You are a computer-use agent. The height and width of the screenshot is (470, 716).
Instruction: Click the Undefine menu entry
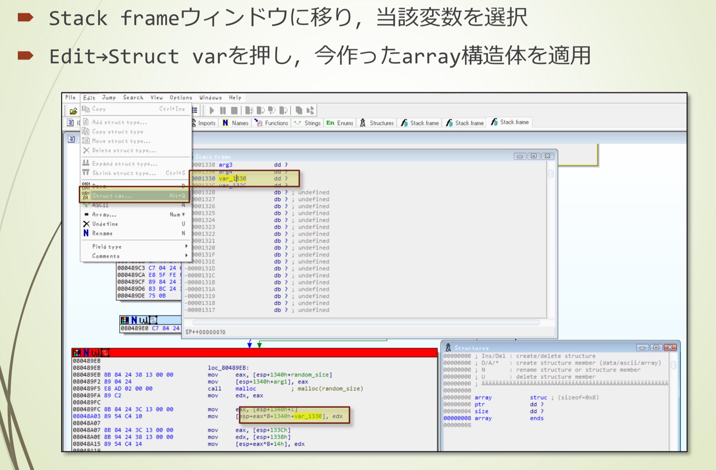(105, 224)
